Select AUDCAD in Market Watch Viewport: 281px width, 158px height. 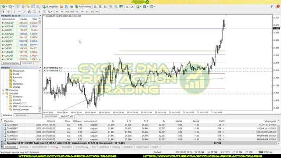tap(9, 23)
